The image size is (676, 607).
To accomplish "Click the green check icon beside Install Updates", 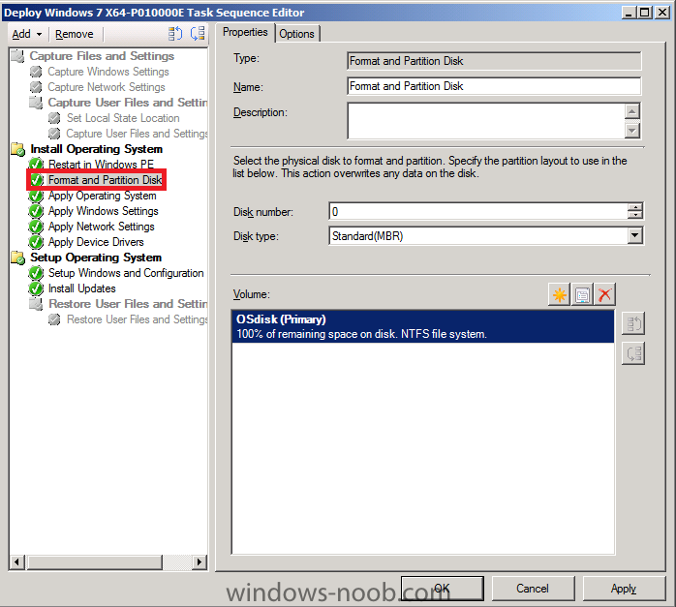I will tap(36, 289).
